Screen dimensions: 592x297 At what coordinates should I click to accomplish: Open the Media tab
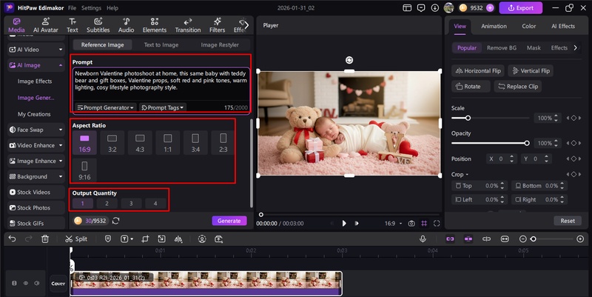pyautogui.click(x=16, y=25)
